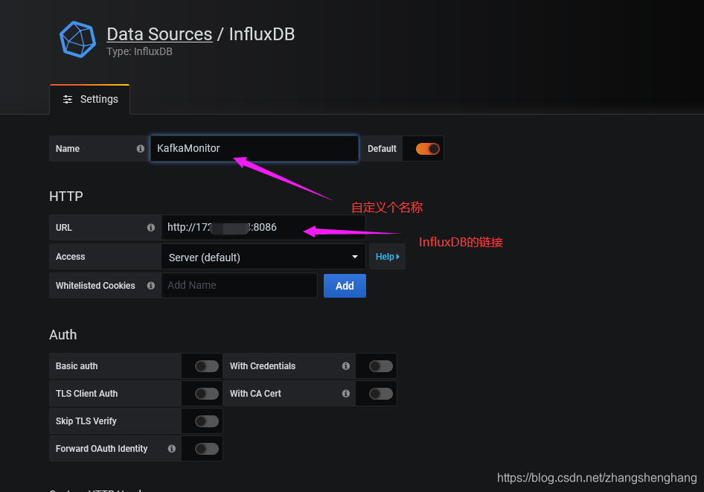The height and width of the screenshot is (492, 704).
Task: Expand the Help section for Access
Action: click(387, 257)
